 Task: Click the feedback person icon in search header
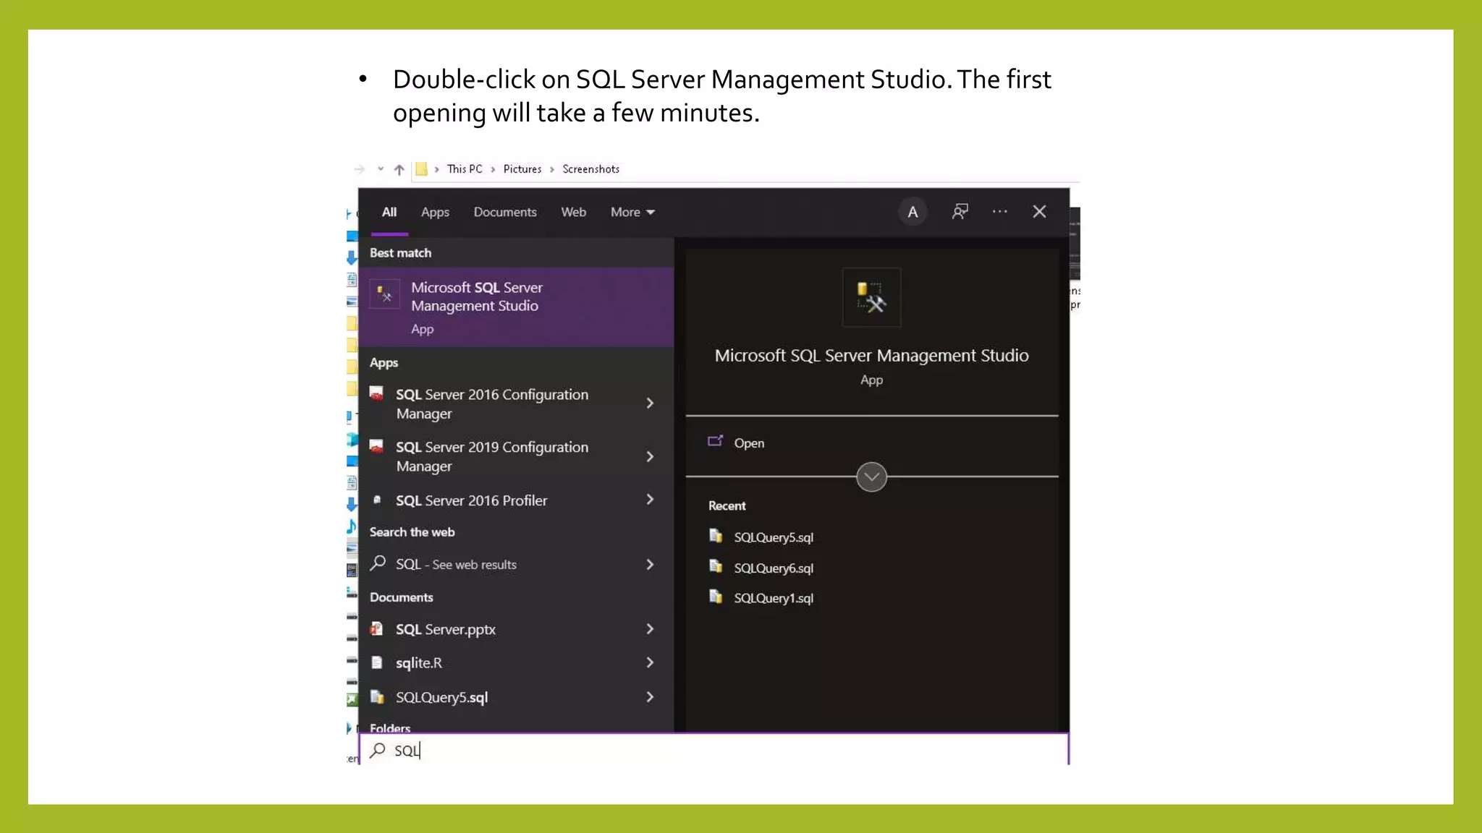click(960, 211)
